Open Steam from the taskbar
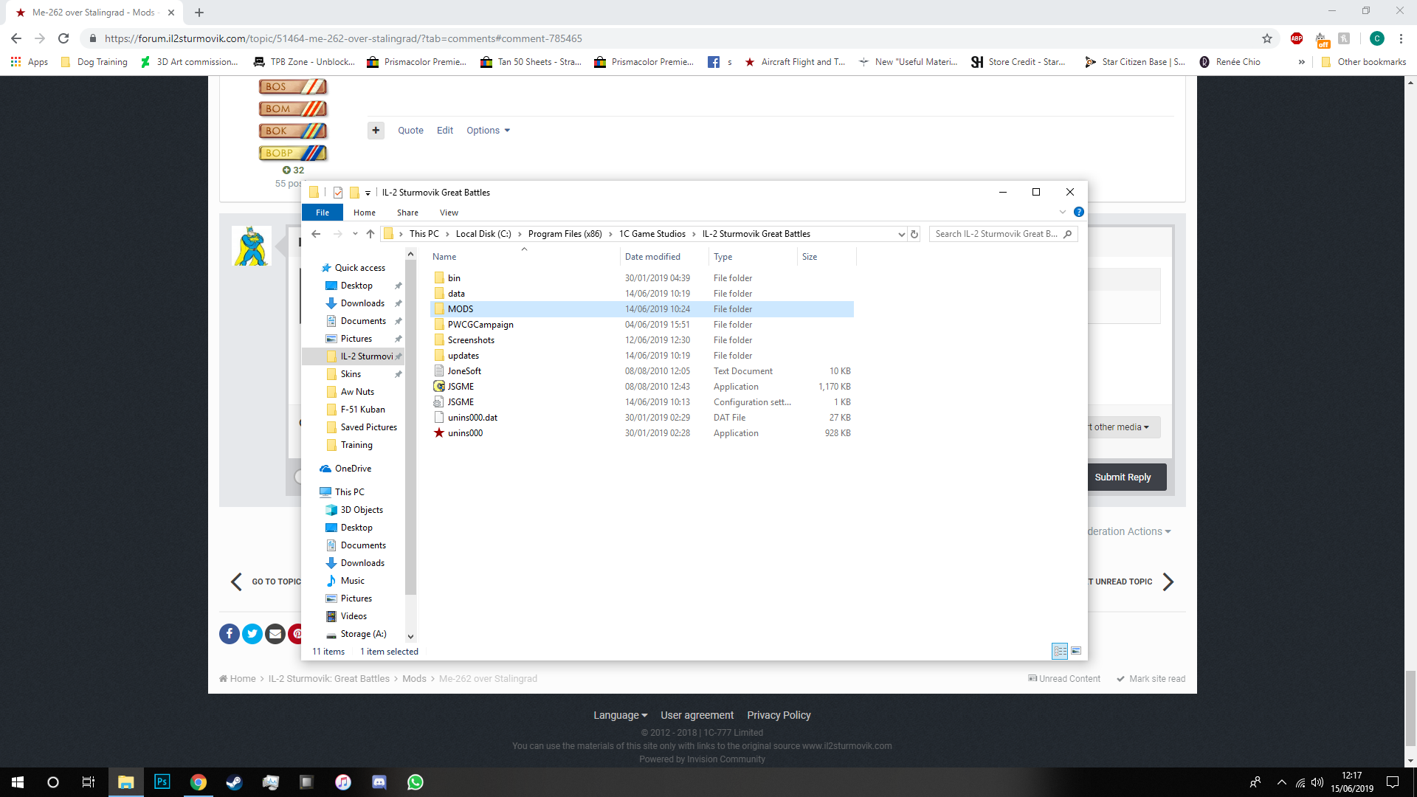1417x797 pixels. point(234,782)
